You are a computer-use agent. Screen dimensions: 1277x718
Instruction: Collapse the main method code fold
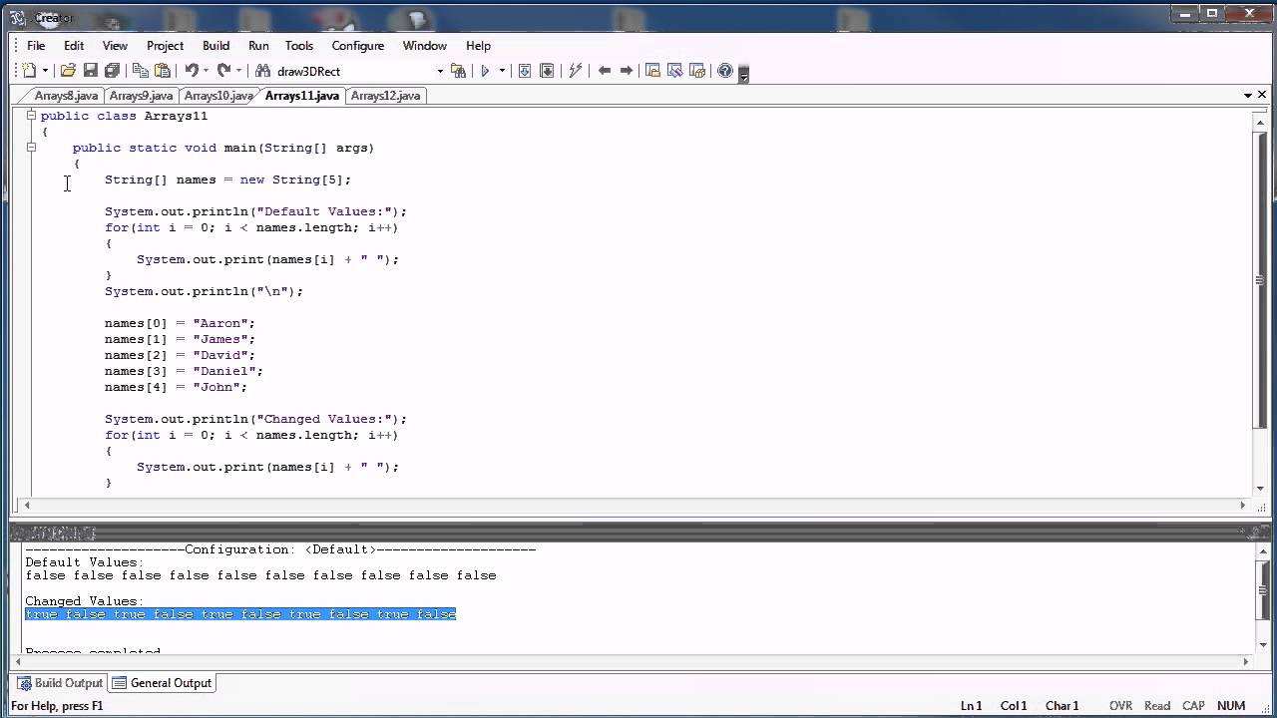[31, 148]
